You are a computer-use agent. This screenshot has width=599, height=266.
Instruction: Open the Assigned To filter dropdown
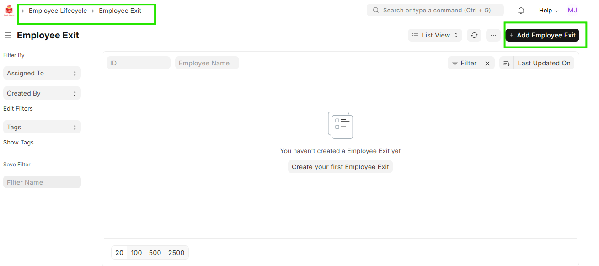(42, 73)
